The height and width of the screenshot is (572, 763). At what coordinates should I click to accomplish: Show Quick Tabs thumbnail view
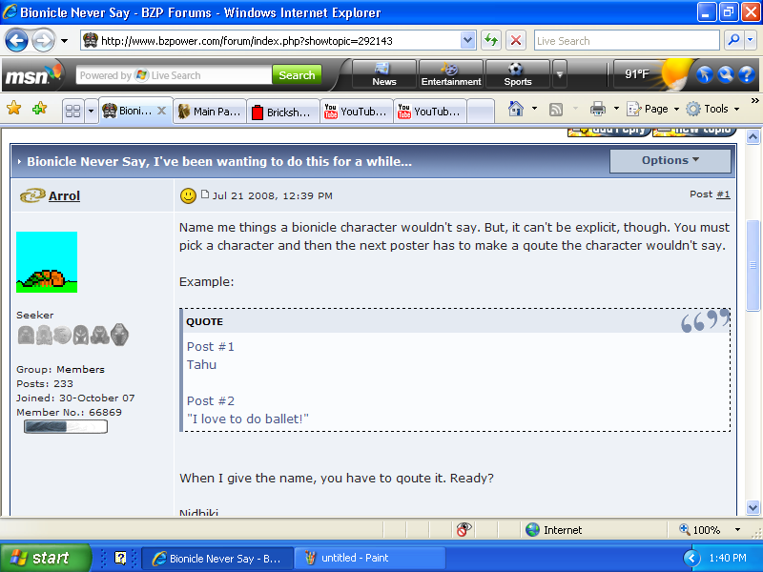[x=73, y=111]
